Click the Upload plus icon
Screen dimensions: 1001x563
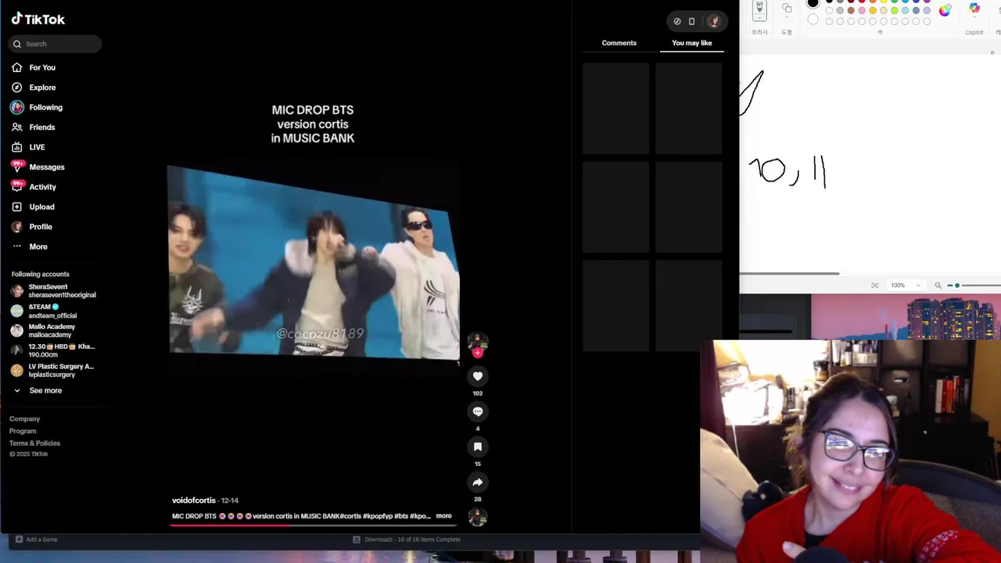pyautogui.click(x=17, y=206)
